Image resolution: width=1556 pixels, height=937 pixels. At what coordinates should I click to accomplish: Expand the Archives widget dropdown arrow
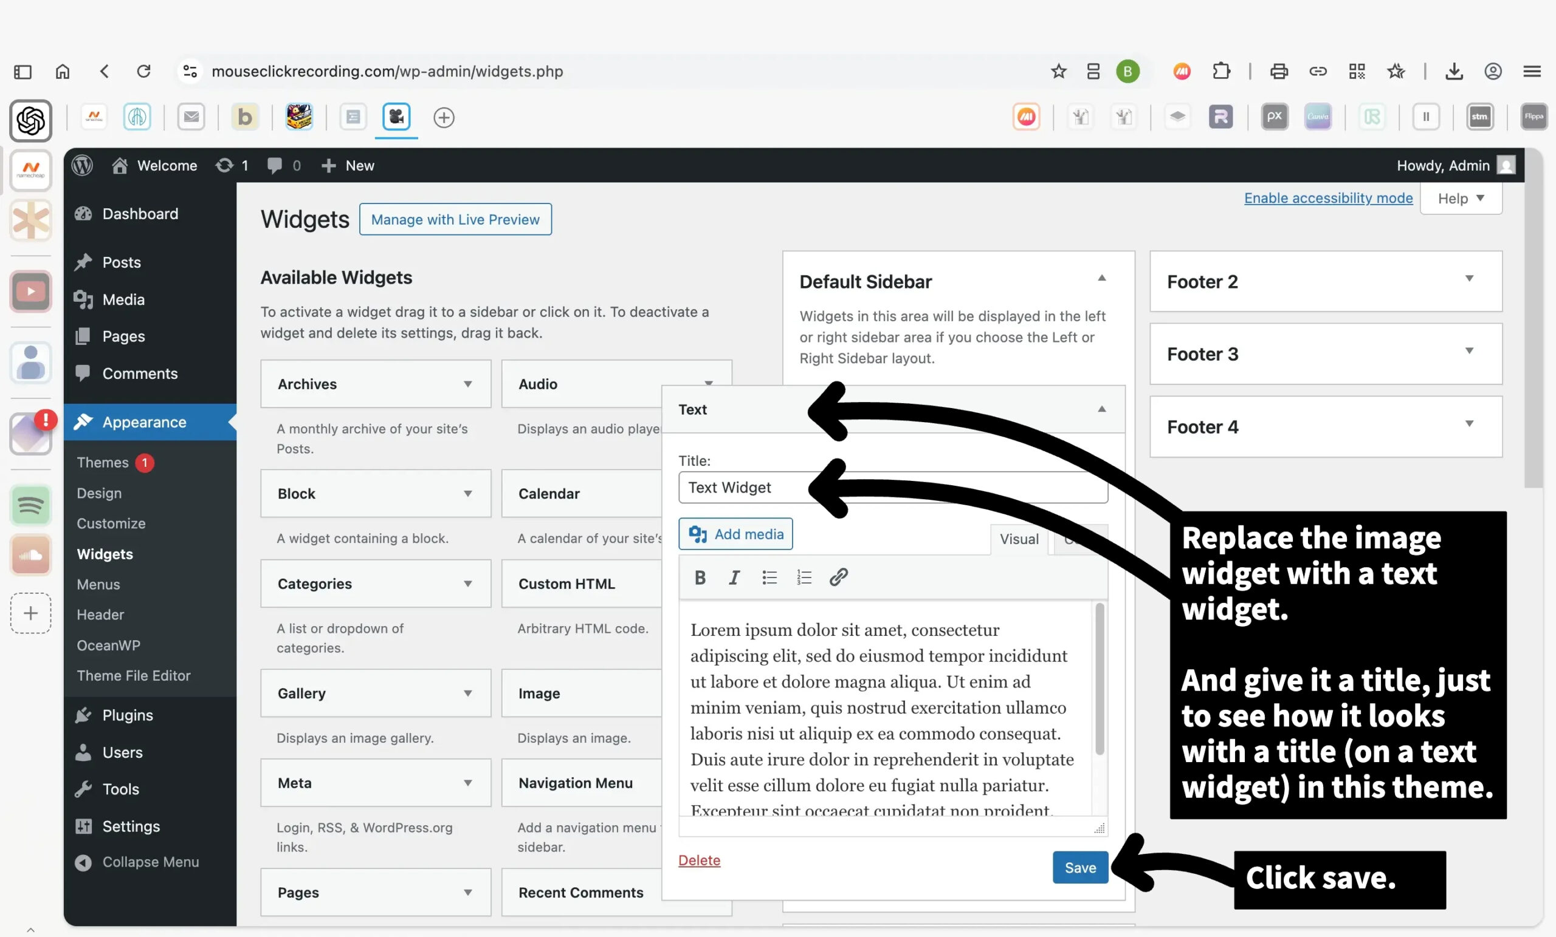pos(467,384)
